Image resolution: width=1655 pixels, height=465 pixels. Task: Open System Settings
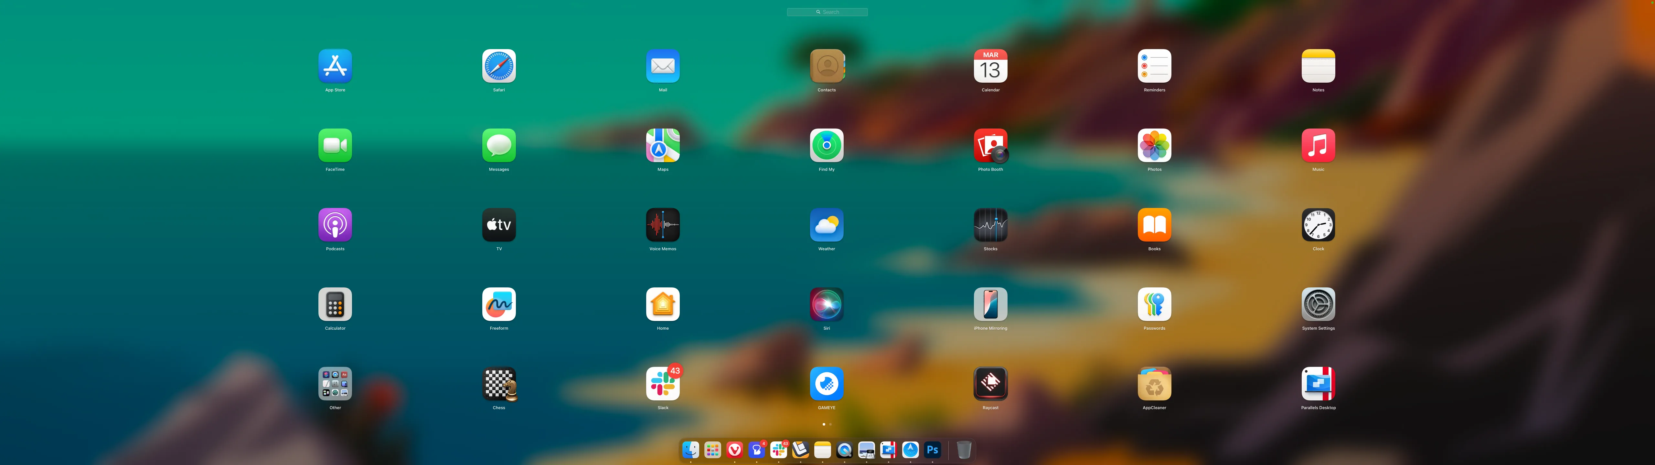coord(1318,304)
